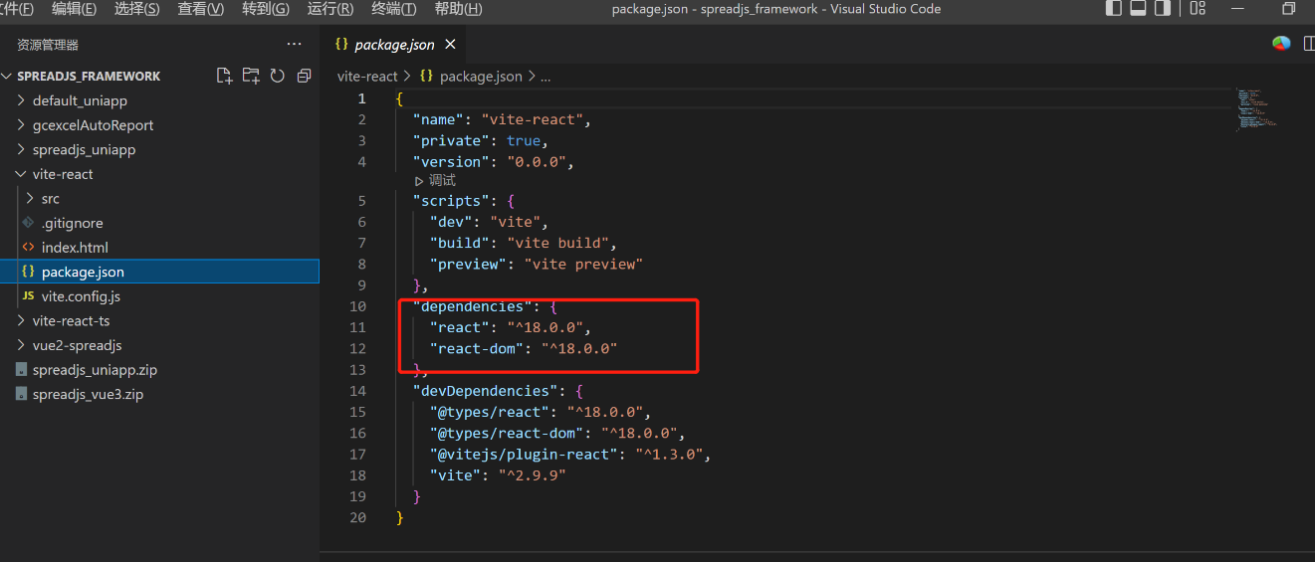Screen dimensions: 1315x562
Task: Collapse the vite-react folder
Action: 22,174
